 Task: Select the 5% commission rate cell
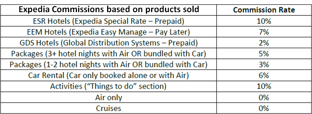tap(264, 54)
